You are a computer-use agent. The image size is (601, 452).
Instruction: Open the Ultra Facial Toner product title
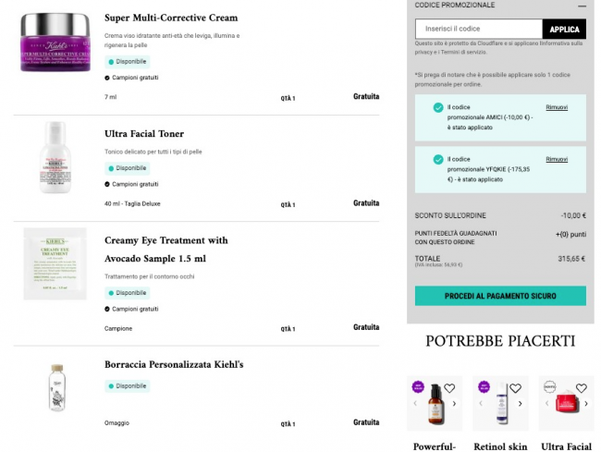tap(144, 134)
